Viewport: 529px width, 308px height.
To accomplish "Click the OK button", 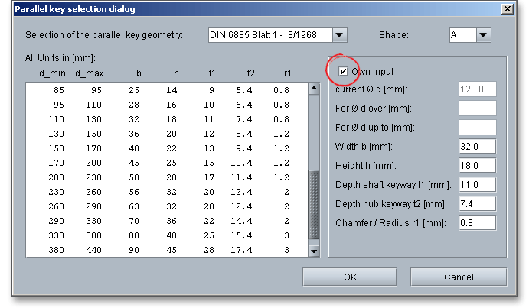I will pyautogui.click(x=350, y=277).
